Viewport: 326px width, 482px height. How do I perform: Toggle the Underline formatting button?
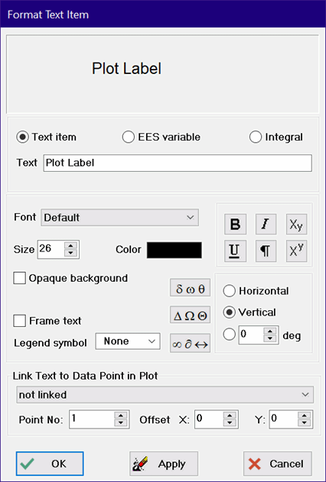tap(235, 251)
